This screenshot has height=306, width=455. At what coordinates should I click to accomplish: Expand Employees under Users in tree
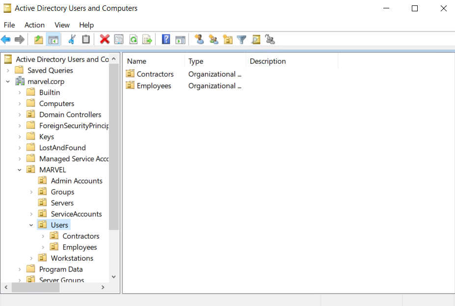43,247
